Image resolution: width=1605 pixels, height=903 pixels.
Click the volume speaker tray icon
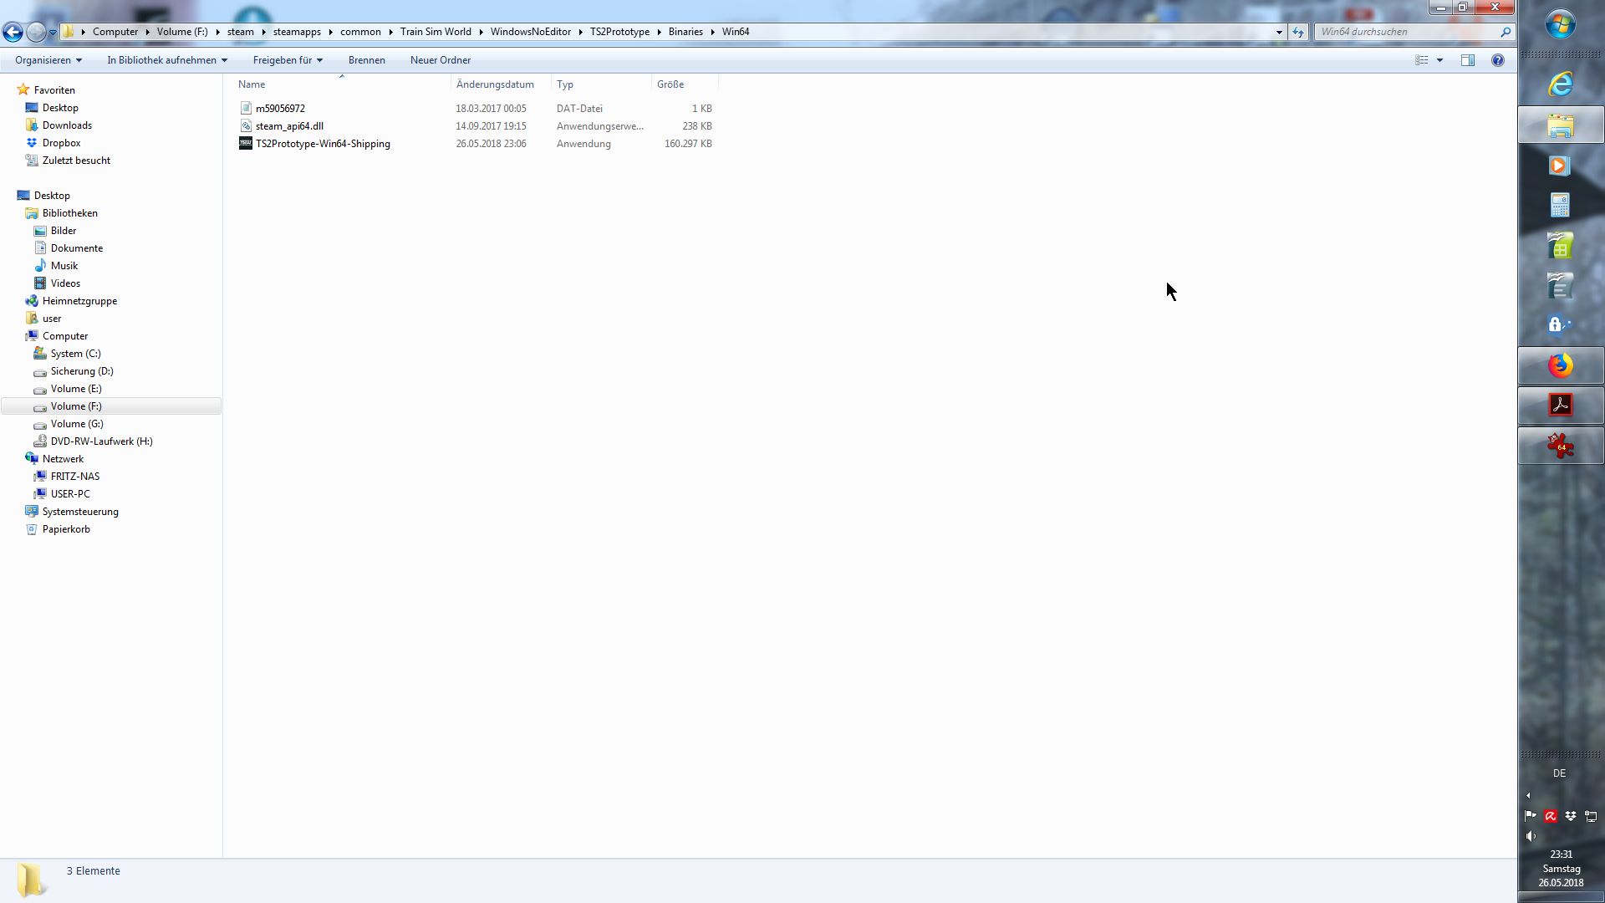1531,836
